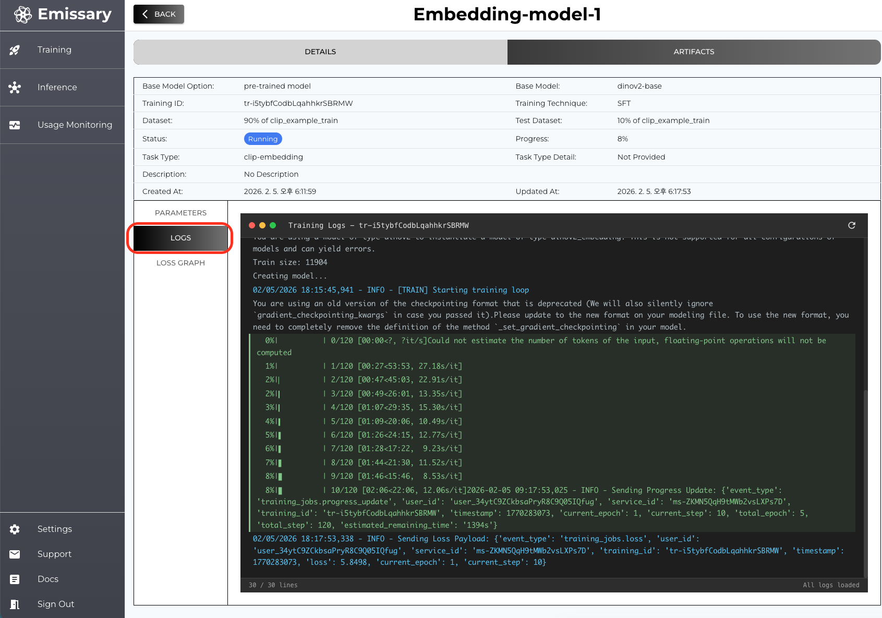This screenshot has height=618, width=882.
Task: Open the Docs document icon
Action: (x=14, y=579)
